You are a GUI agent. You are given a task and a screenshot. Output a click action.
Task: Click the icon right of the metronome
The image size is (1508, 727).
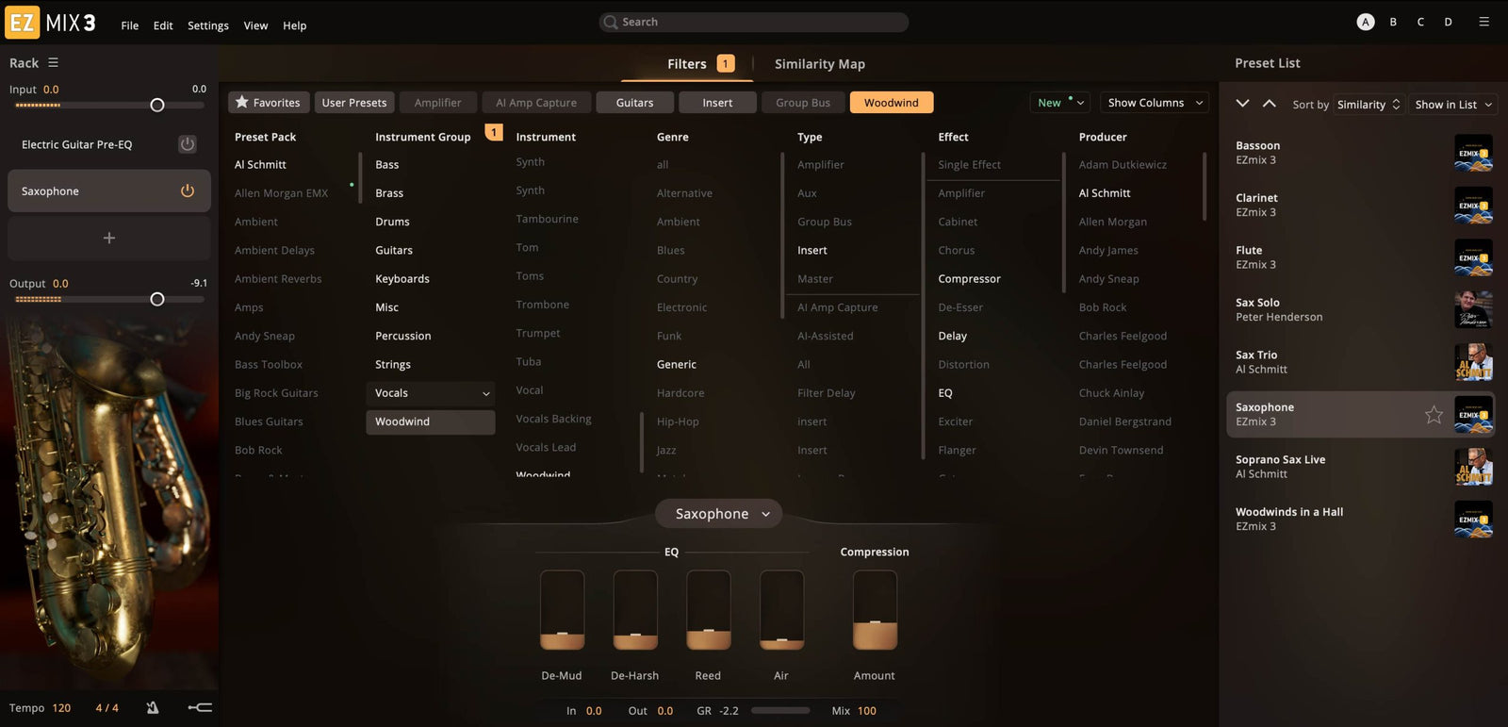(200, 707)
